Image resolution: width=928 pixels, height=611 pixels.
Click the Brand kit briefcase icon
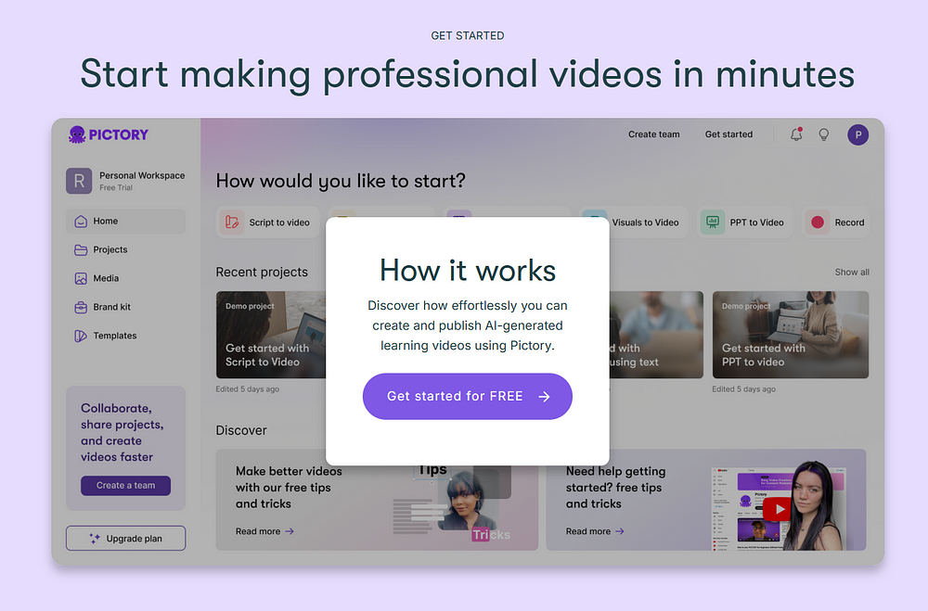81,307
